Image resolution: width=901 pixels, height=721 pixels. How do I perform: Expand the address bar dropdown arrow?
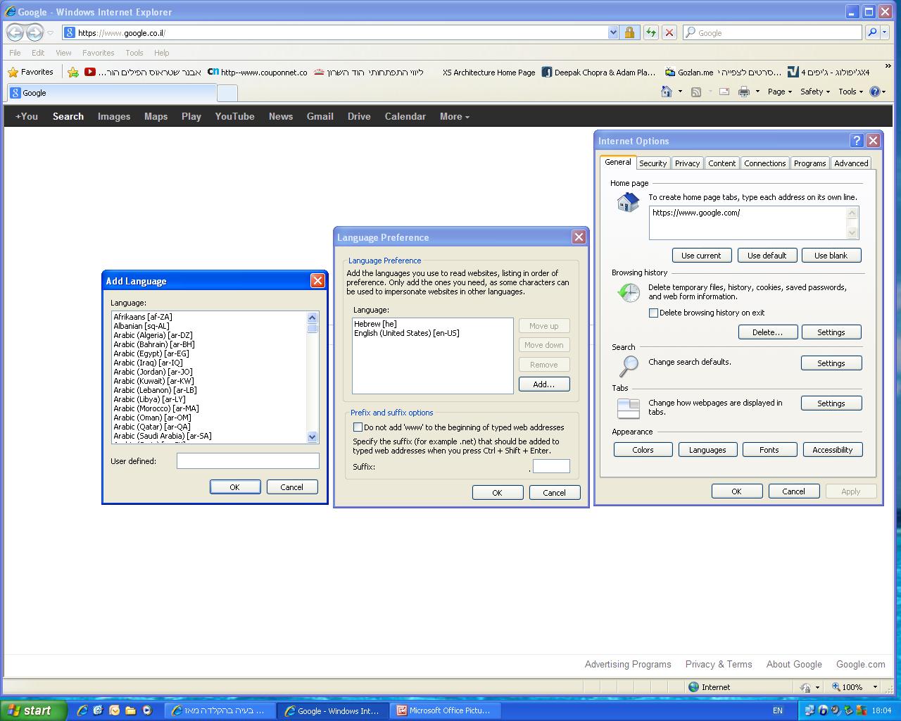tap(612, 32)
